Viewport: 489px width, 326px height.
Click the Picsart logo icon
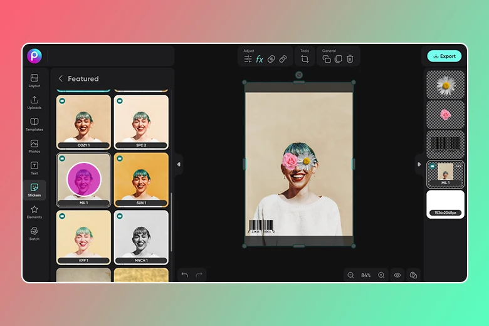click(x=34, y=56)
